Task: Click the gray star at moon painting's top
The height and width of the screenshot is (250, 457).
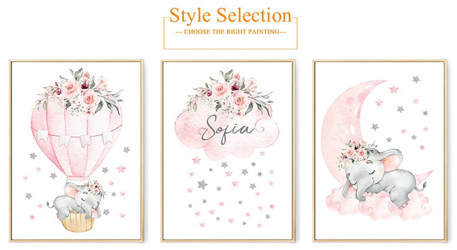Action: click(416, 79)
